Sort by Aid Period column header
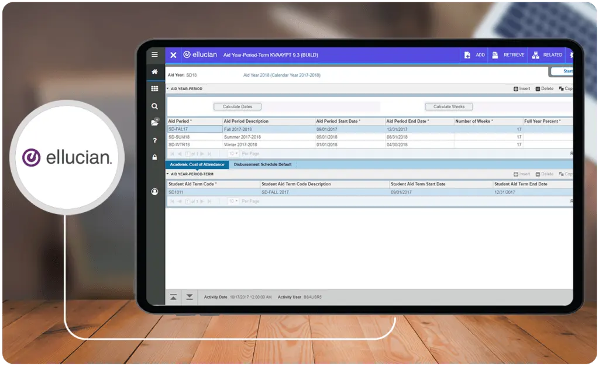This screenshot has width=599, height=366. pos(195,121)
